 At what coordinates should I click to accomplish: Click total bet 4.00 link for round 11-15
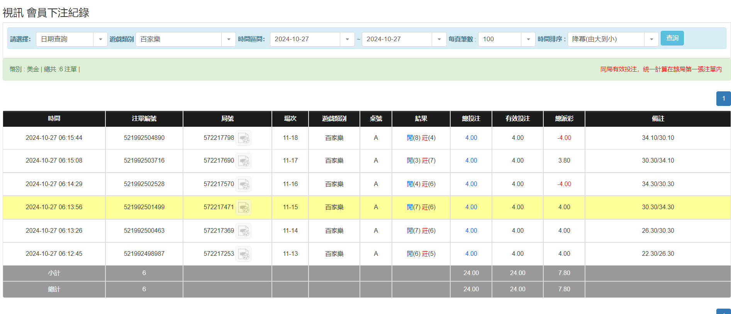pos(471,207)
